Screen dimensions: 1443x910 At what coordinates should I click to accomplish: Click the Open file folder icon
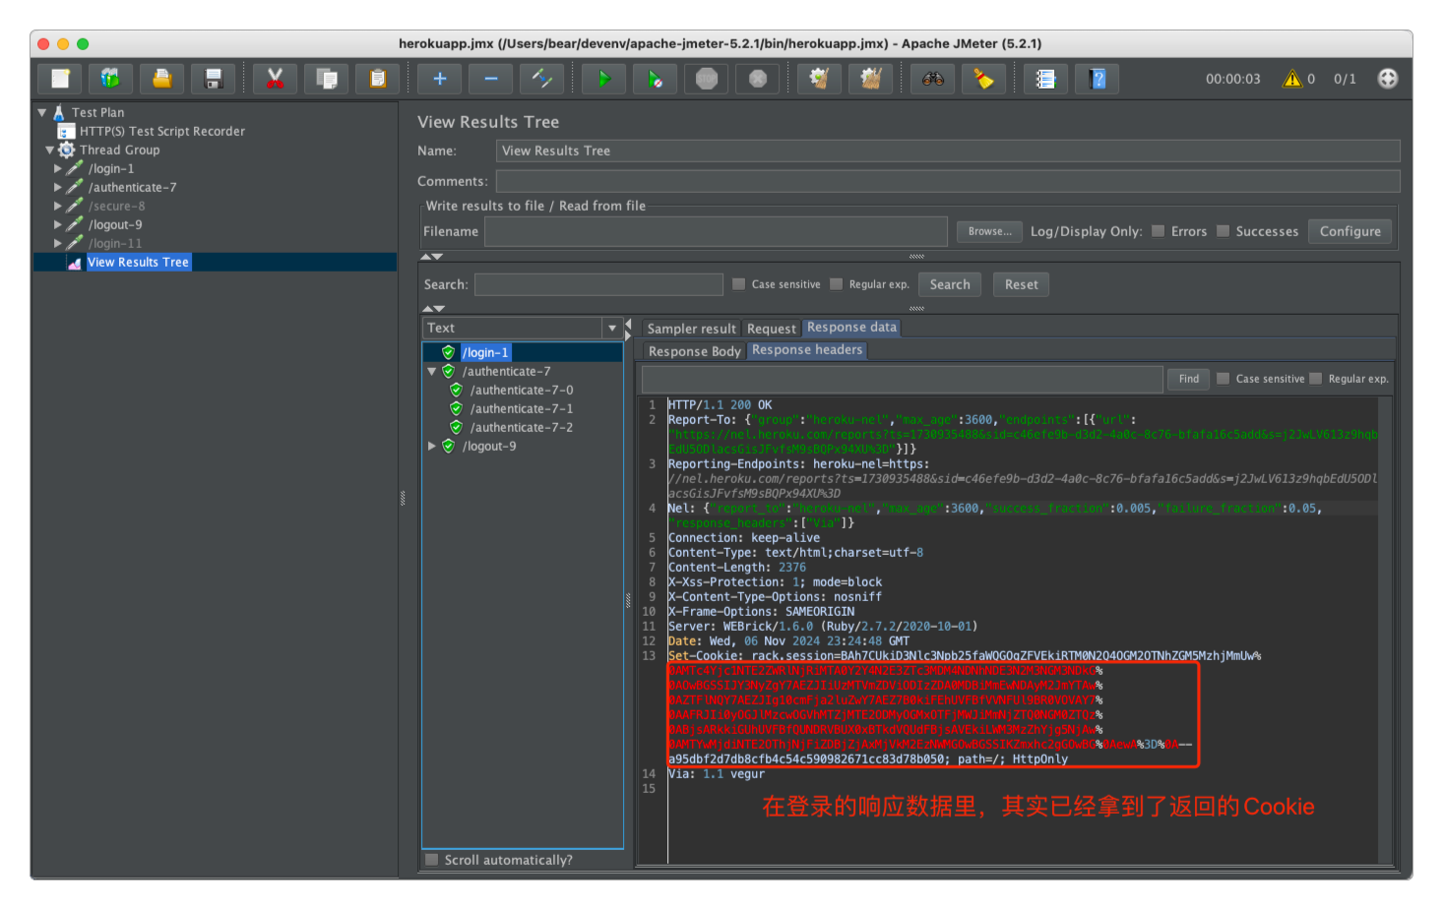(x=161, y=79)
